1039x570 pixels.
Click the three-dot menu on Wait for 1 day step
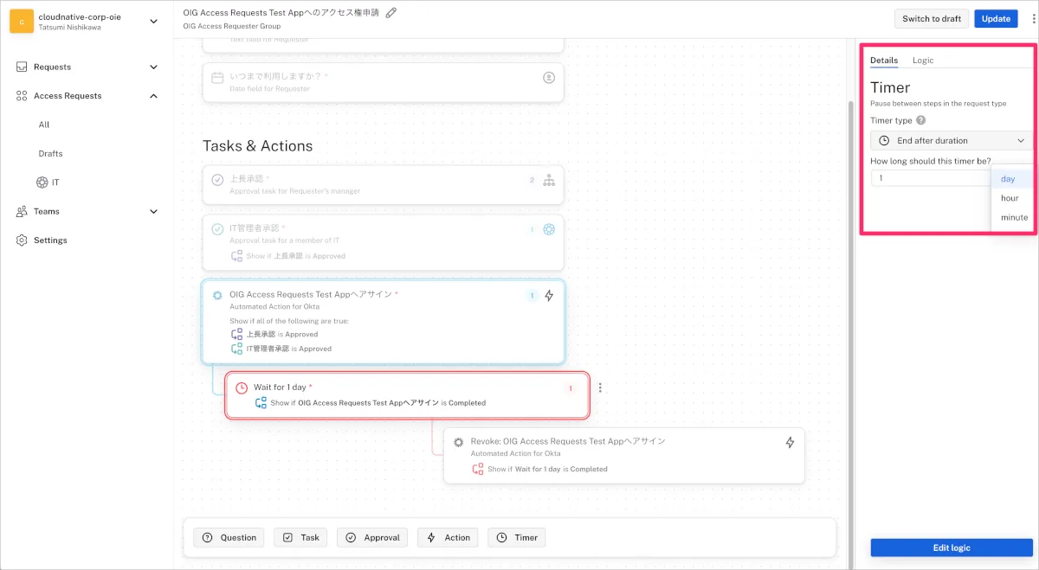click(x=600, y=388)
